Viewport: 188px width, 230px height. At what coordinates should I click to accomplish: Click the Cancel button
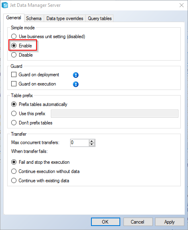coord(137,222)
